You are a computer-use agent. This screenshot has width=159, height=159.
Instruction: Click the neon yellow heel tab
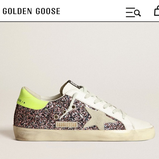32,99
